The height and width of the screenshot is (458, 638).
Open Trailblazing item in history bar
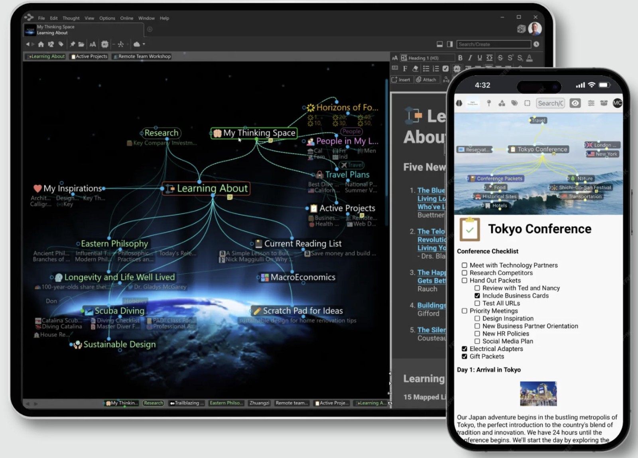pyautogui.click(x=187, y=403)
